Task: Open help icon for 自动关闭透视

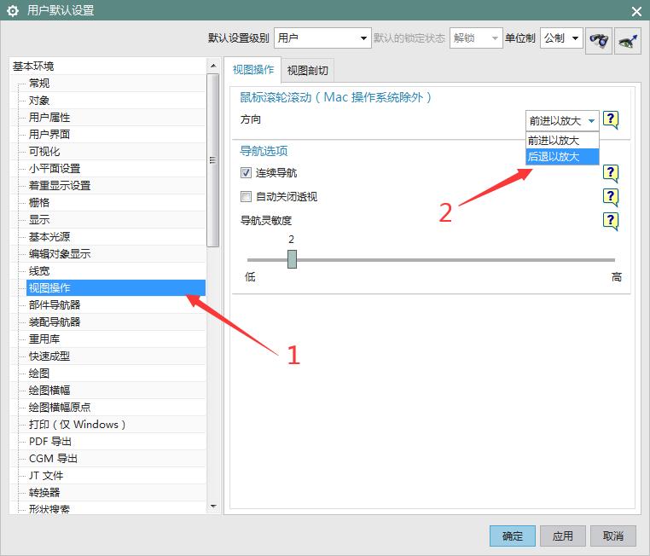Action: coord(611,197)
